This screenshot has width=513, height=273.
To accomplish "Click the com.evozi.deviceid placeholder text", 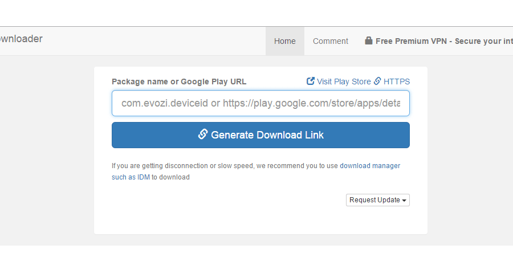I will tap(165, 103).
